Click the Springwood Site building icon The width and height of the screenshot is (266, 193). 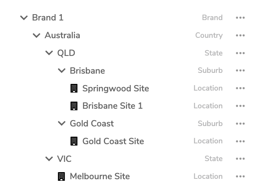(x=74, y=88)
